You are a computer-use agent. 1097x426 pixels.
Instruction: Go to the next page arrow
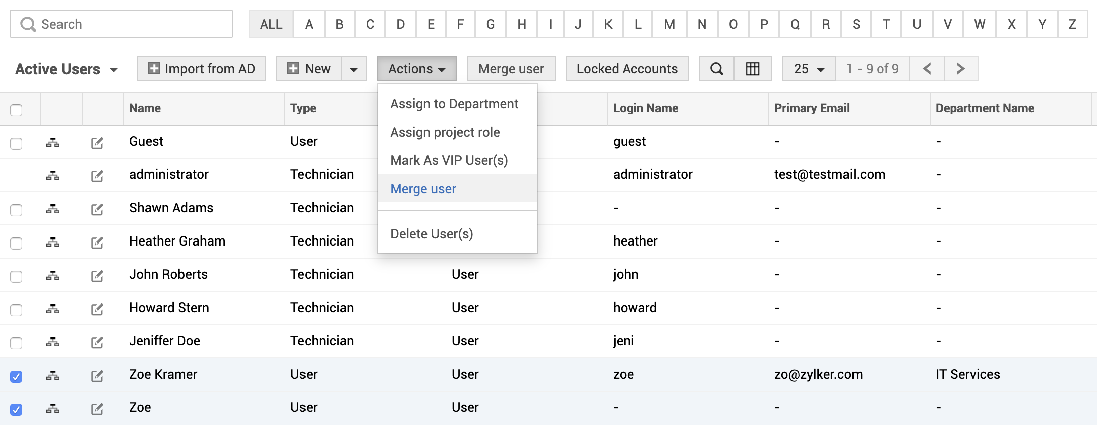(x=961, y=69)
